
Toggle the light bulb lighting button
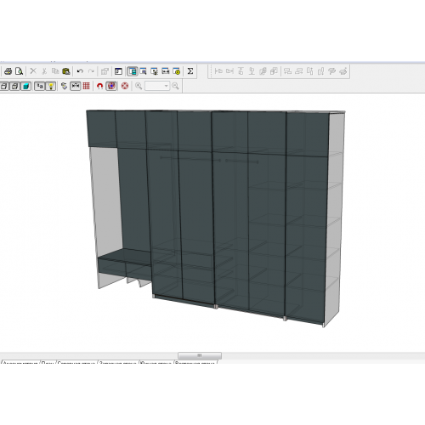click(51, 86)
